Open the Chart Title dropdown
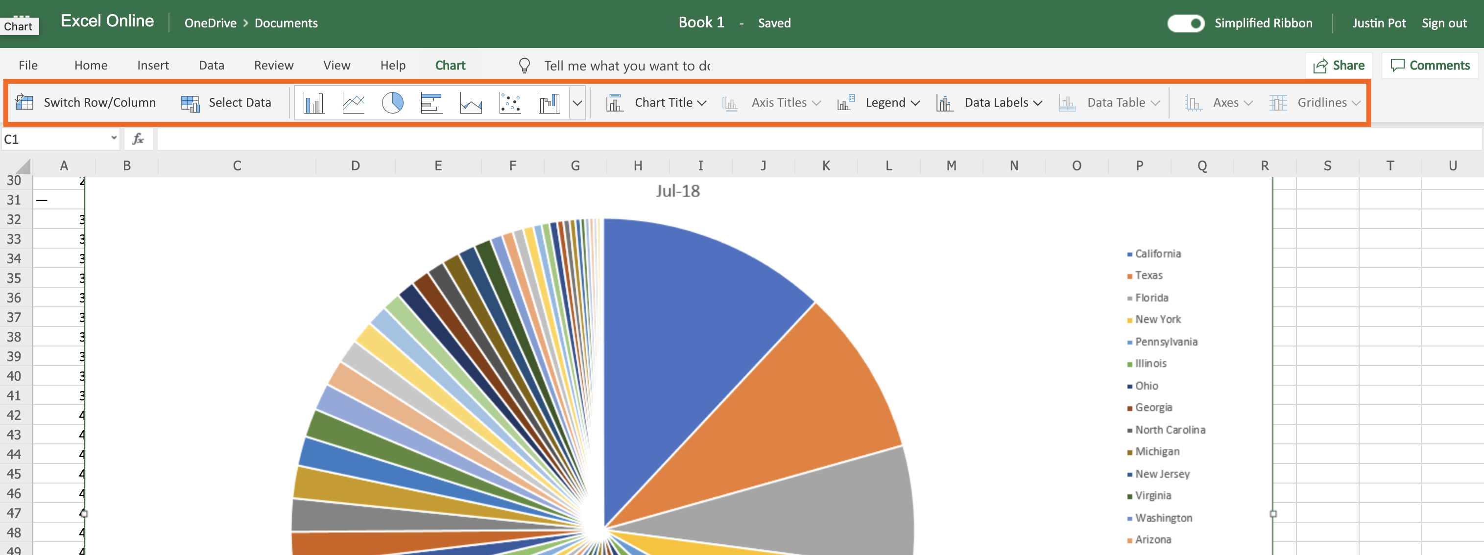1484x555 pixels. pyautogui.click(x=702, y=103)
